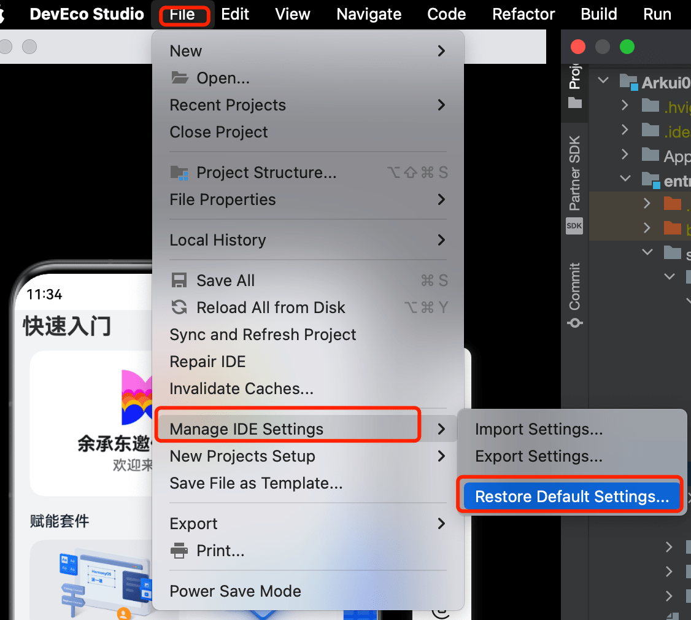Click the 赋能套件 section label

point(60,521)
